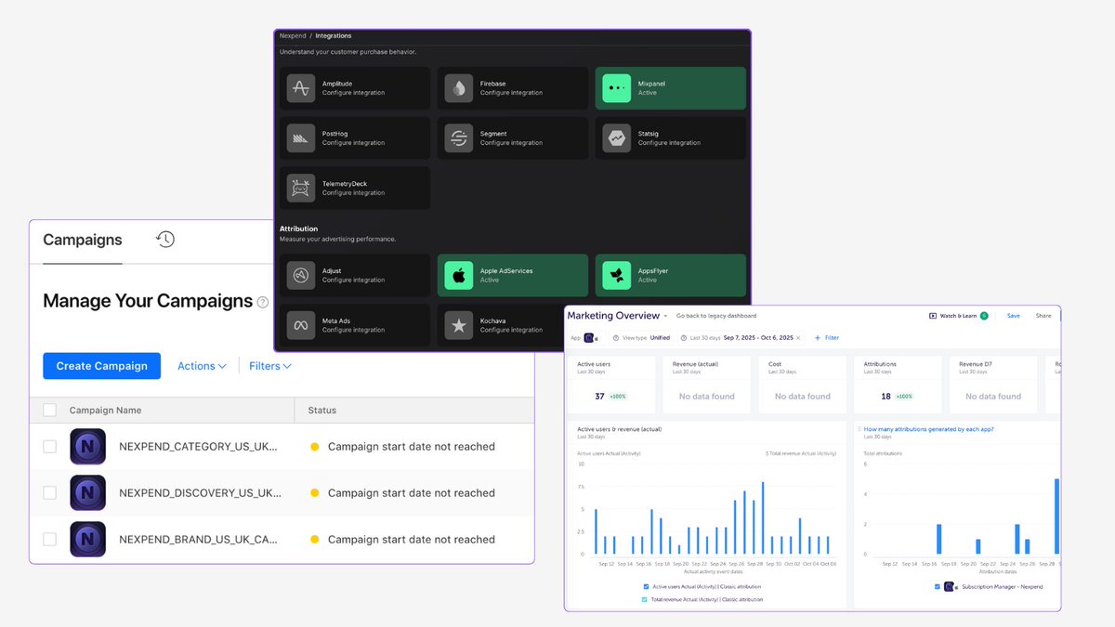Click the clock icon in the date range filter
1115x627 pixels.
point(684,338)
